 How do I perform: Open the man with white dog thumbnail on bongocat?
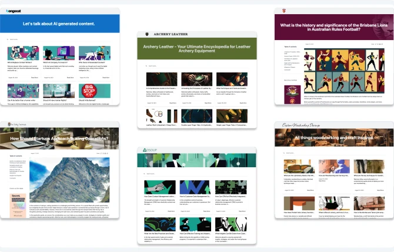[95, 53]
